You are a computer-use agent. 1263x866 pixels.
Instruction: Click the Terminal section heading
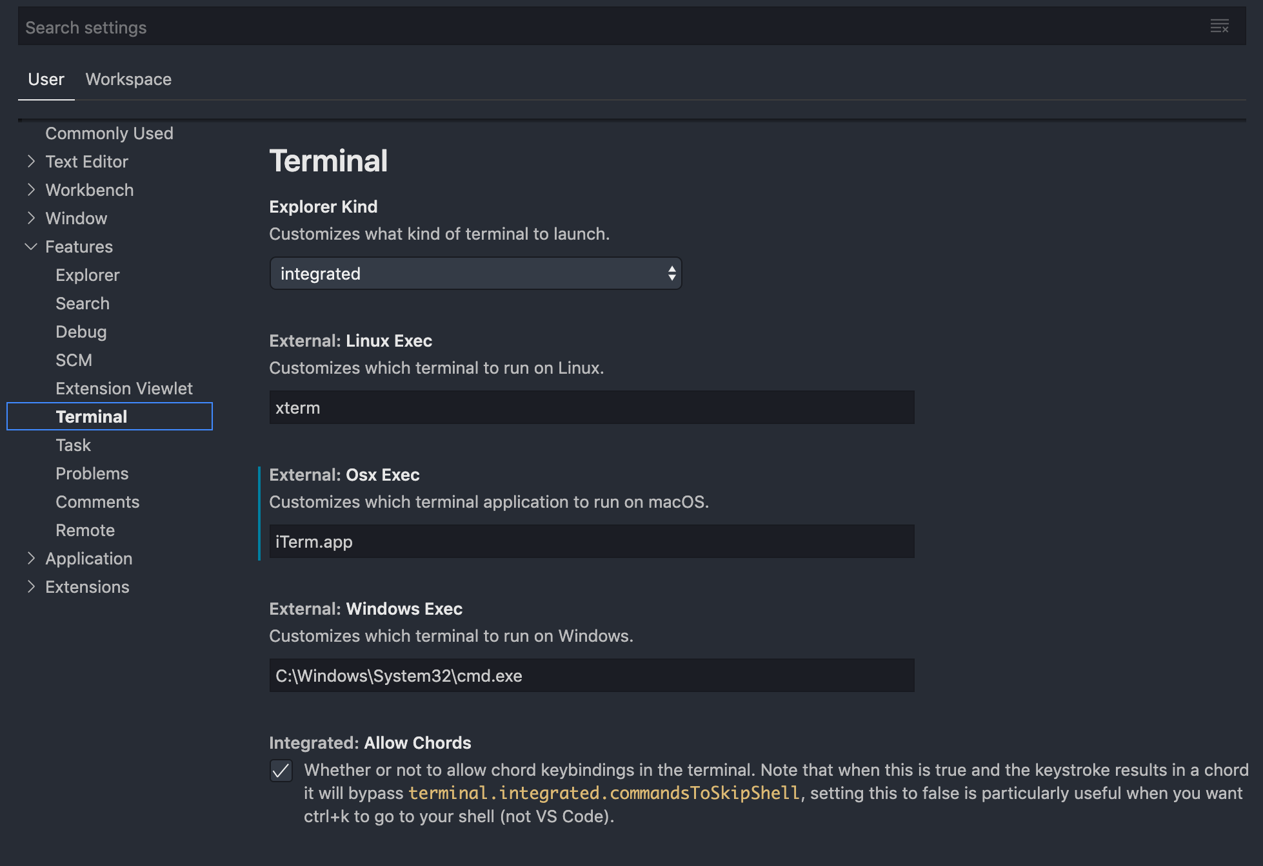pyautogui.click(x=328, y=161)
